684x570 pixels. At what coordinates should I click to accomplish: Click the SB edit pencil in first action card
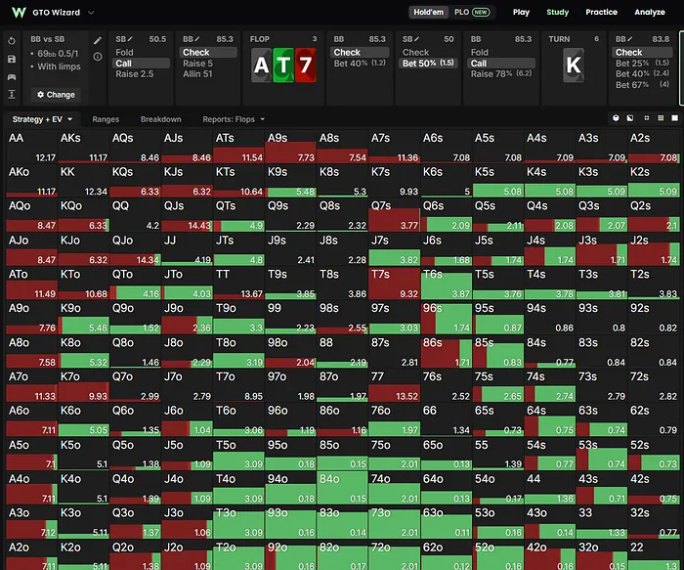pos(130,39)
